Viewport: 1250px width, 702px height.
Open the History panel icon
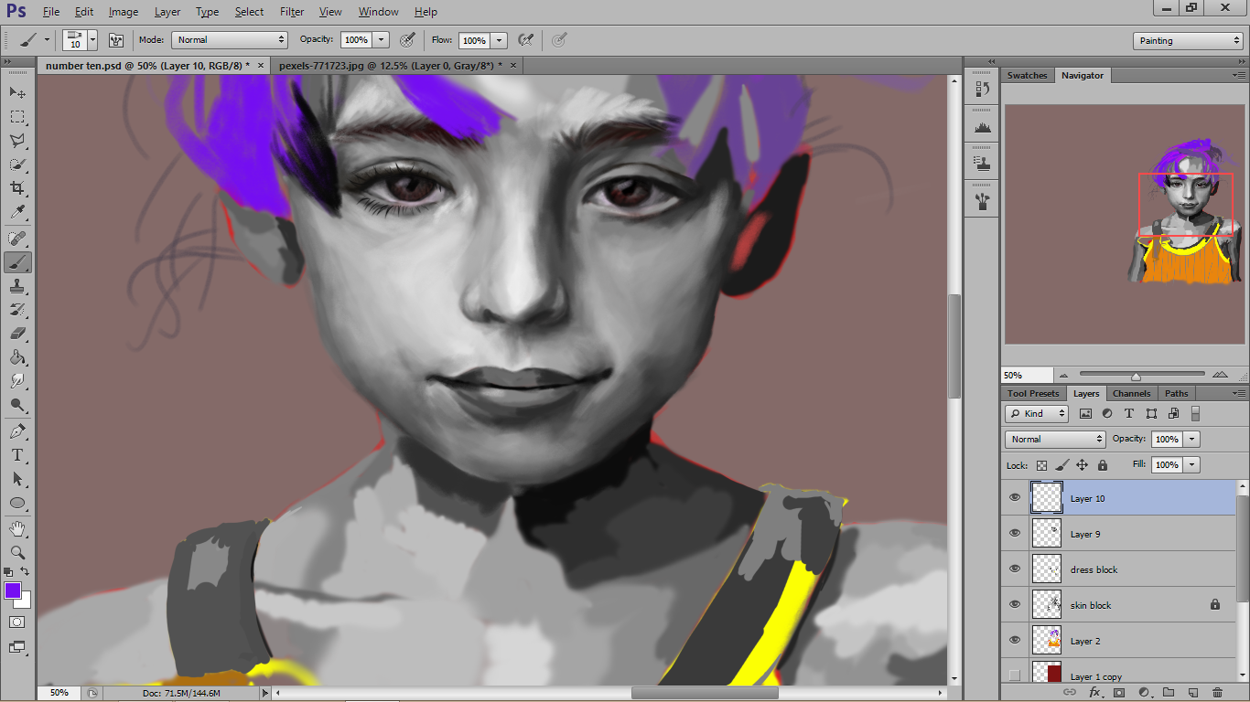(x=983, y=89)
